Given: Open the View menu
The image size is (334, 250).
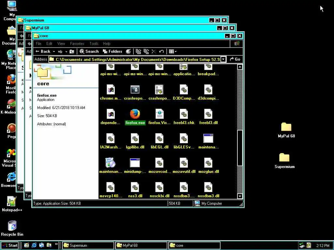Looking at the screenshot, I should [x=61, y=44].
